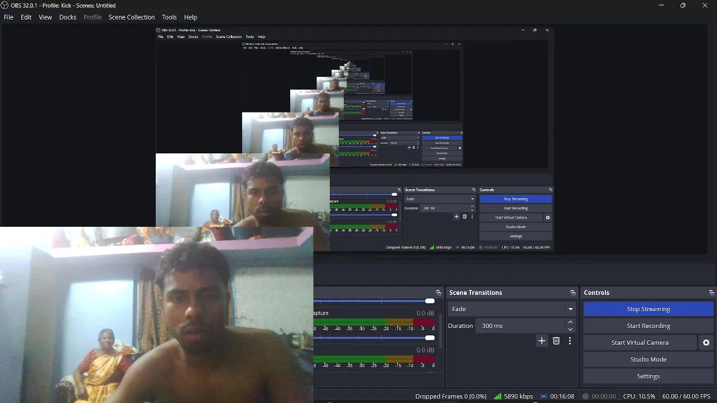Toggle Studio Mode in the Controls dock

(648, 359)
